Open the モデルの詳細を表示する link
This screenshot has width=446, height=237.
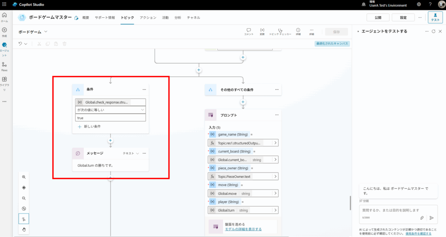pyautogui.click(x=243, y=229)
